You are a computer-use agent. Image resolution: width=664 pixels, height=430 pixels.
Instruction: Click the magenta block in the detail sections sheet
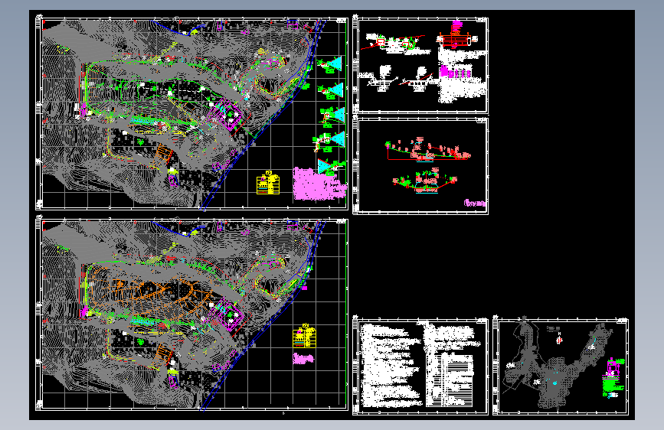456,71
